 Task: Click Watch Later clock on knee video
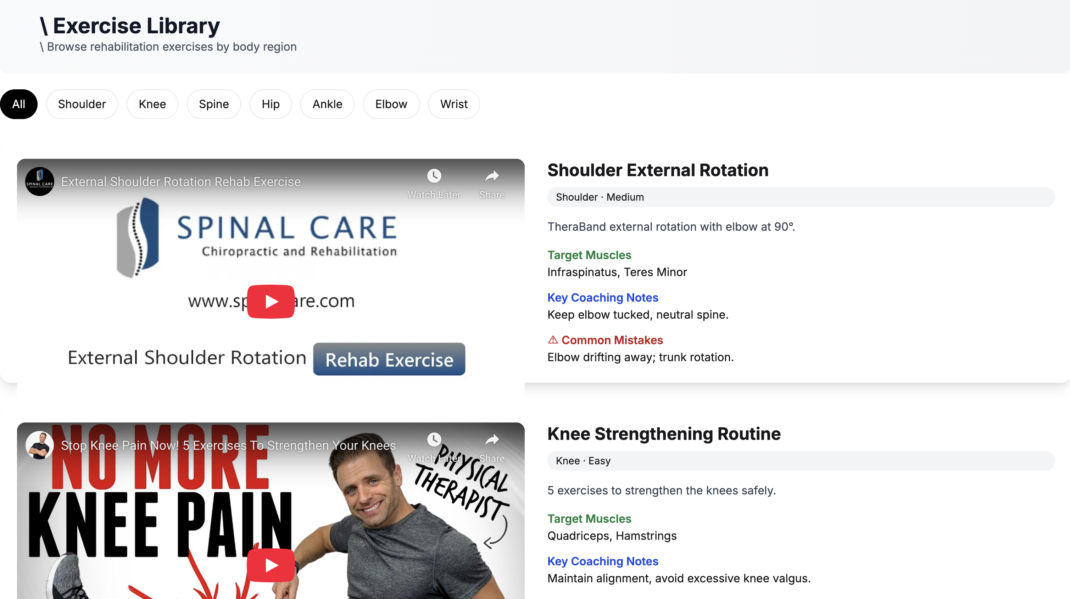click(434, 440)
